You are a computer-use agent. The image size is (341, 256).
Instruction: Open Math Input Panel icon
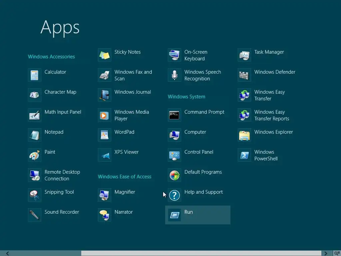click(35, 115)
